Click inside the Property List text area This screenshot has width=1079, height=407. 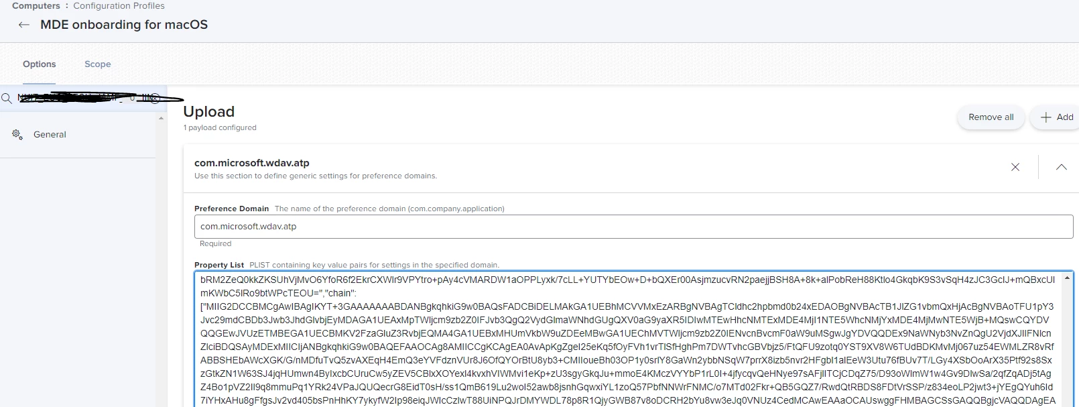628,339
